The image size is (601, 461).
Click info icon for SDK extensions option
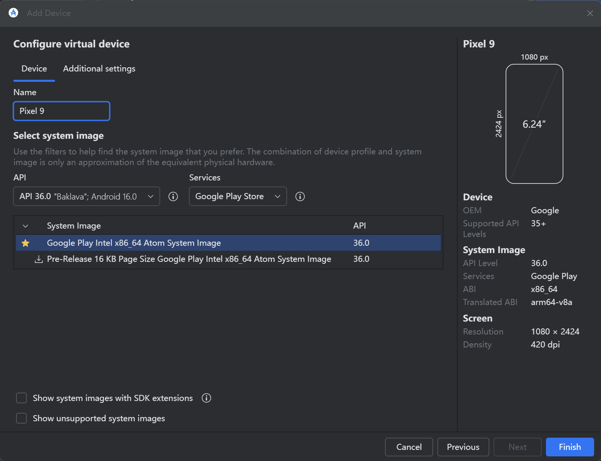(x=206, y=398)
